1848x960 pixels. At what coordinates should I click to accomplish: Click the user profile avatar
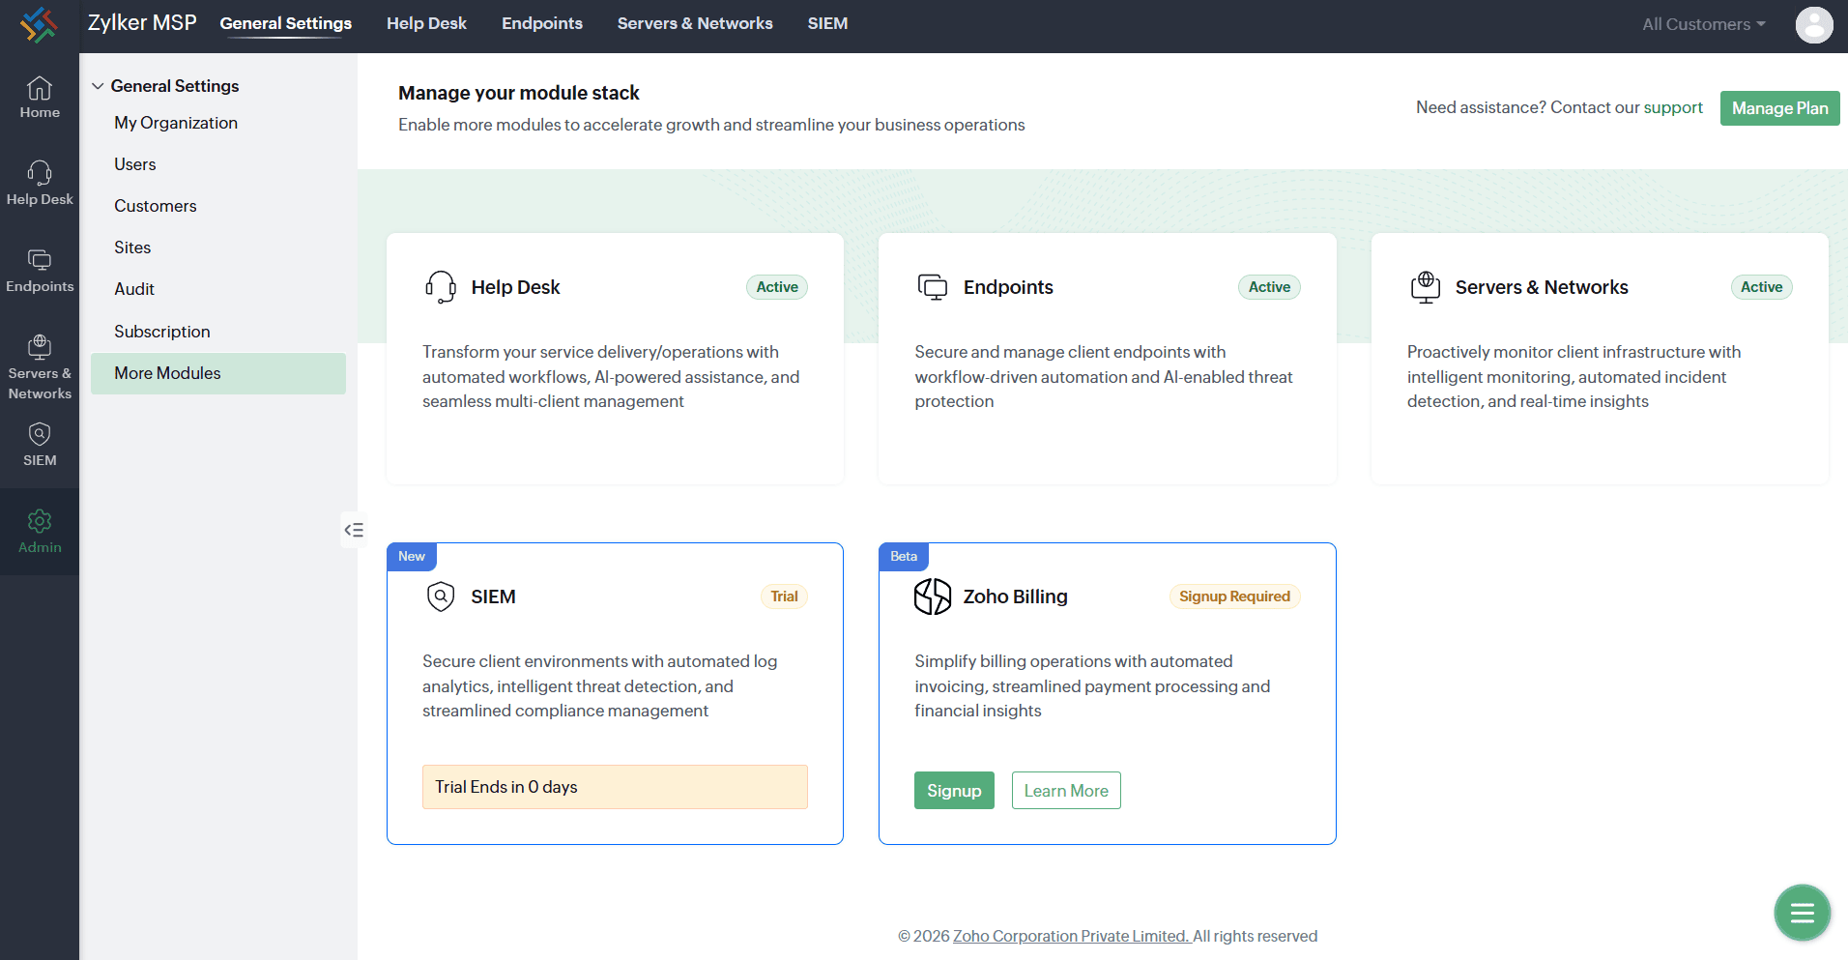coord(1814,24)
